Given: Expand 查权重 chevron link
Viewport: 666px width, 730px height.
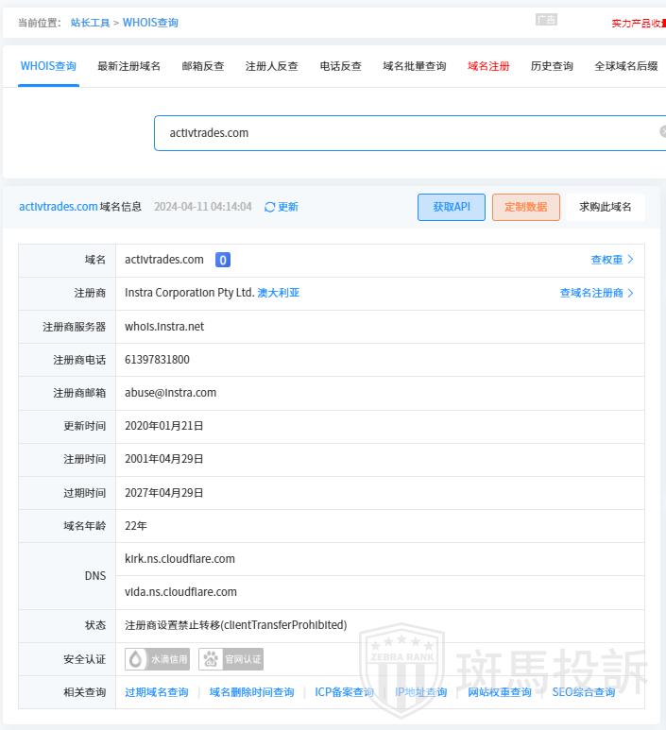Looking at the screenshot, I should (x=612, y=260).
